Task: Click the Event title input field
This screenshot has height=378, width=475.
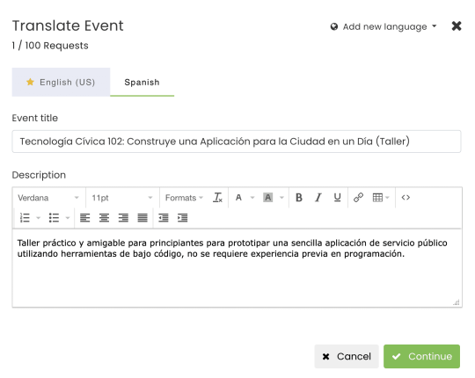Action: [237, 142]
